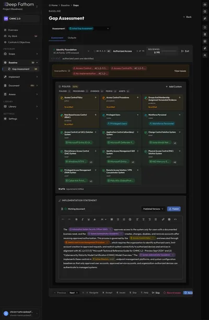Switch to the Outputs tab
The image size is (209, 320).
point(72,38)
